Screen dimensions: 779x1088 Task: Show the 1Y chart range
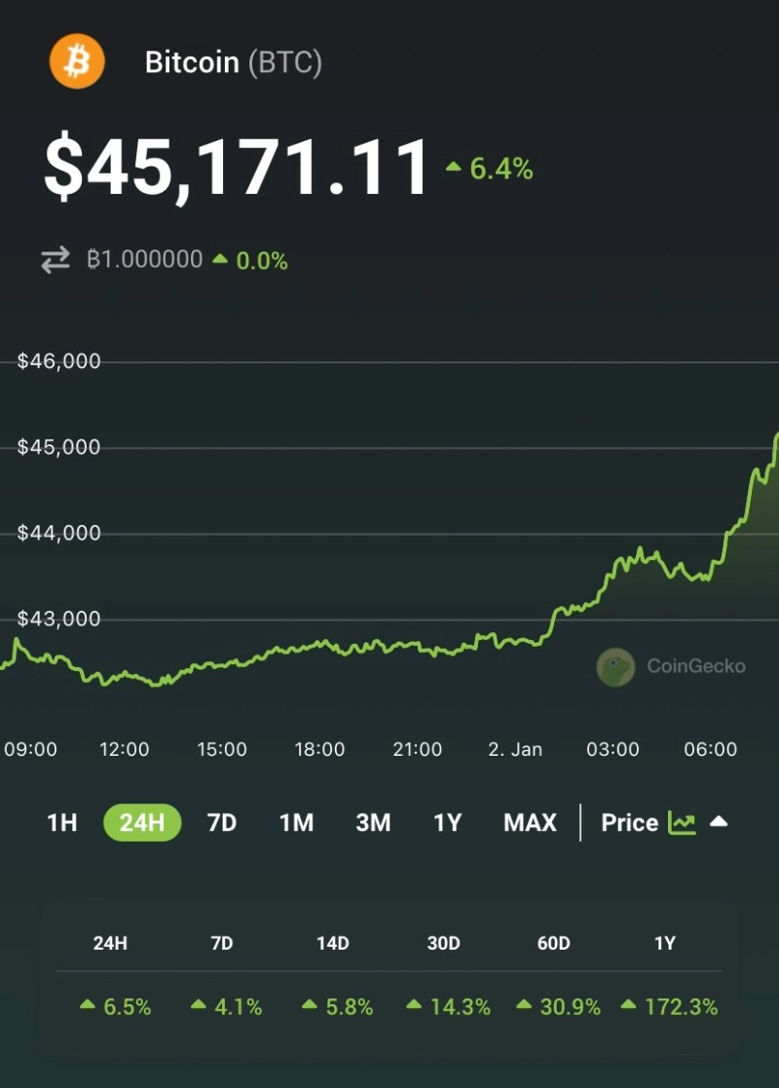coord(447,823)
